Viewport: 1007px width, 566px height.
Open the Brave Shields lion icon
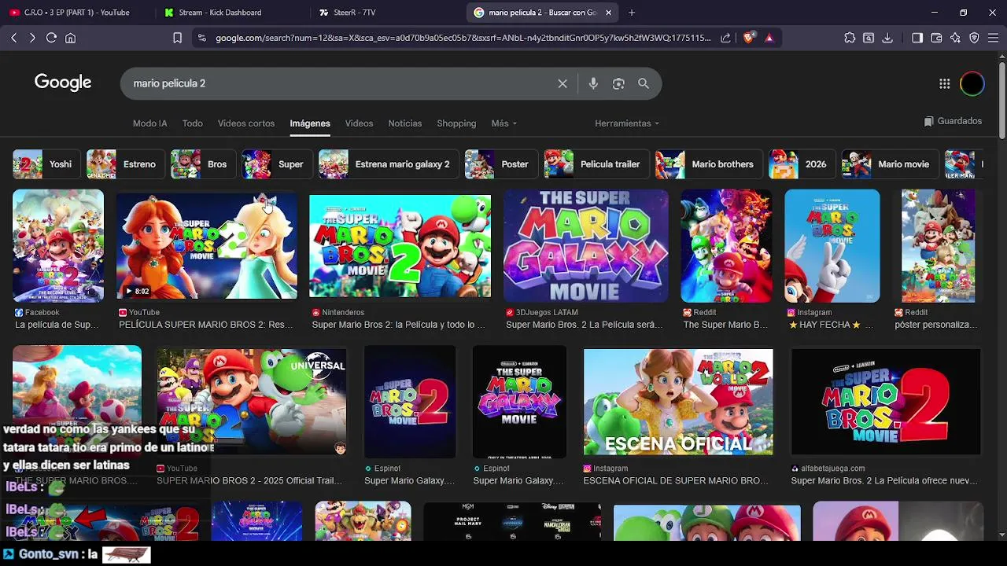(x=749, y=37)
